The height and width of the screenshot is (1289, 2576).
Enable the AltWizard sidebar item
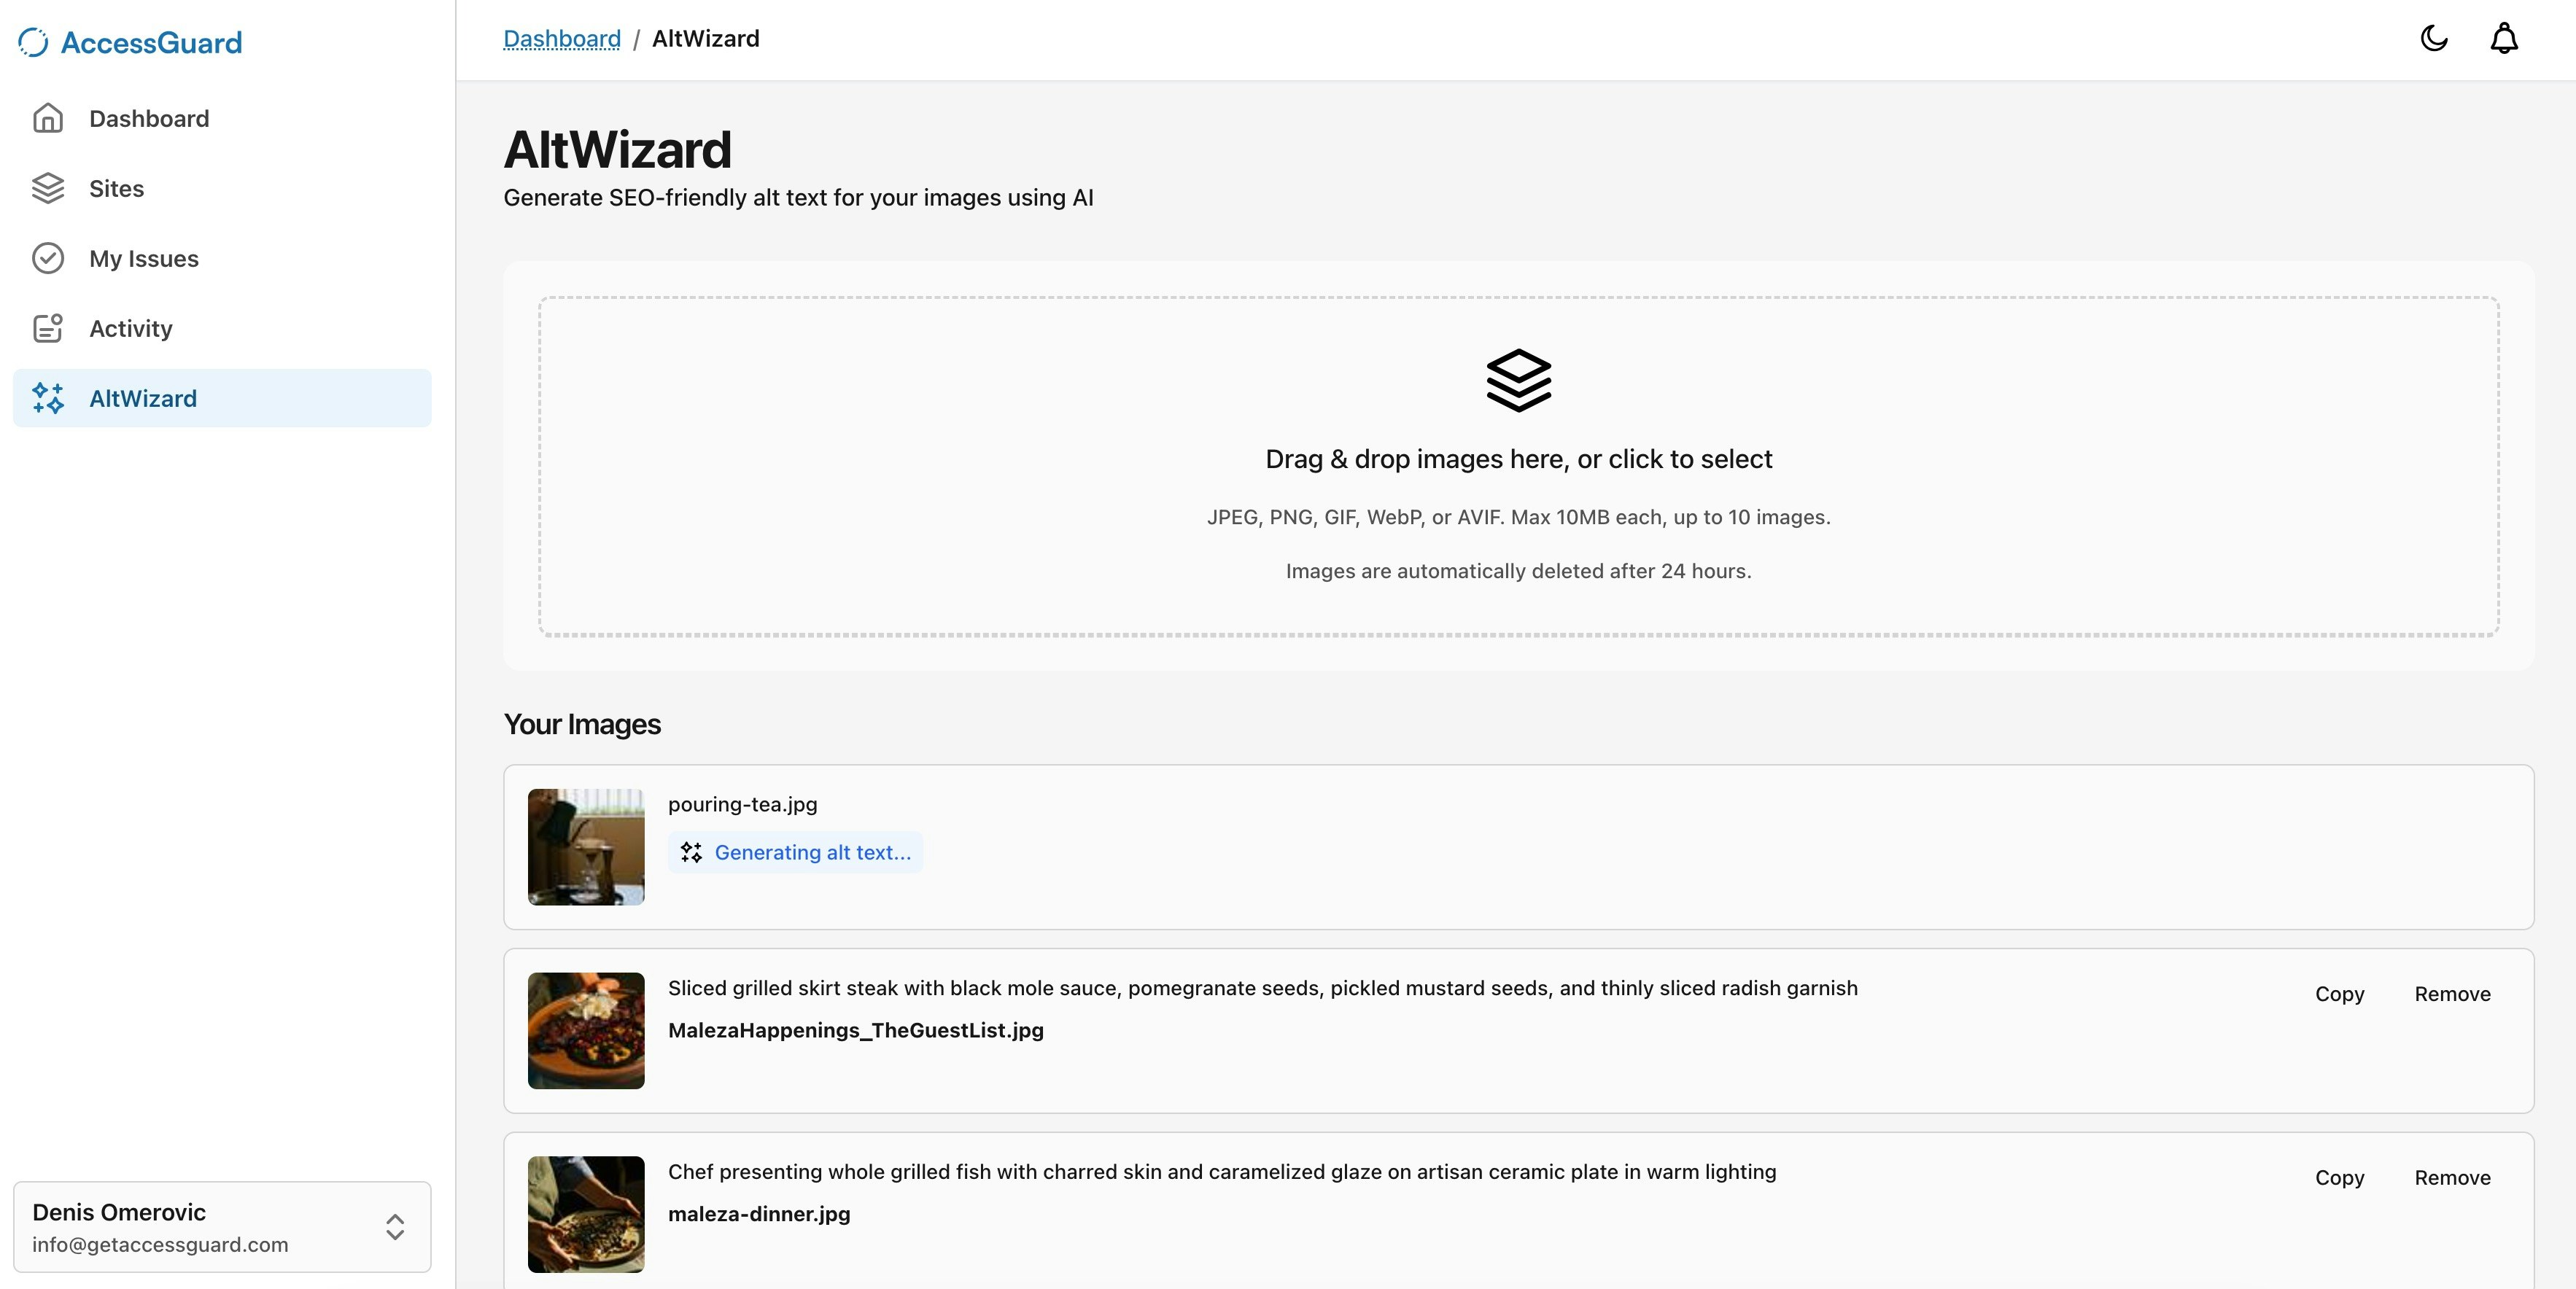pyautogui.click(x=142, y=398)
